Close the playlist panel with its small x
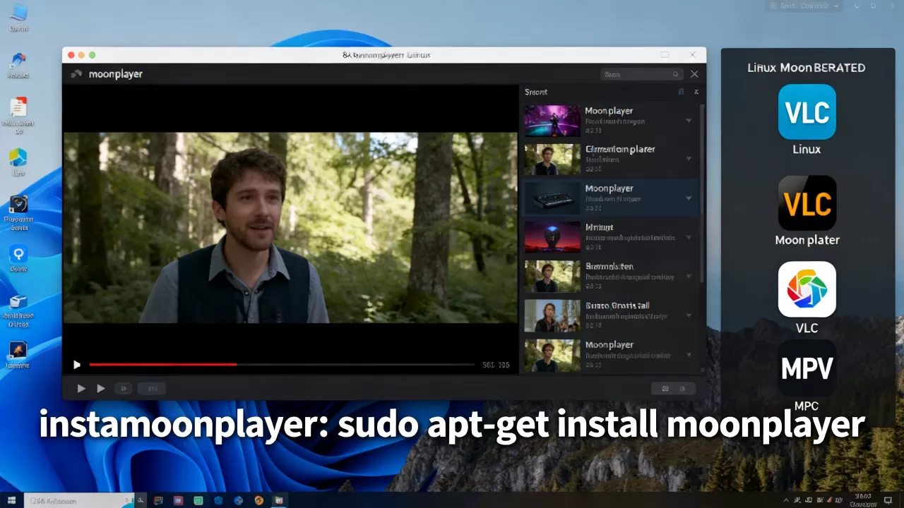The height and width of the screenshot is (508, 904). pyautogui.click(x=696, y=92)
